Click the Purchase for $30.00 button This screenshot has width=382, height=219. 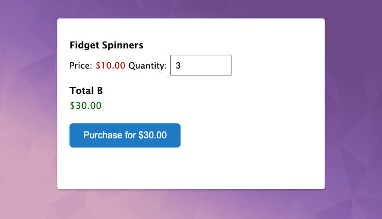[x=125, y=135]
